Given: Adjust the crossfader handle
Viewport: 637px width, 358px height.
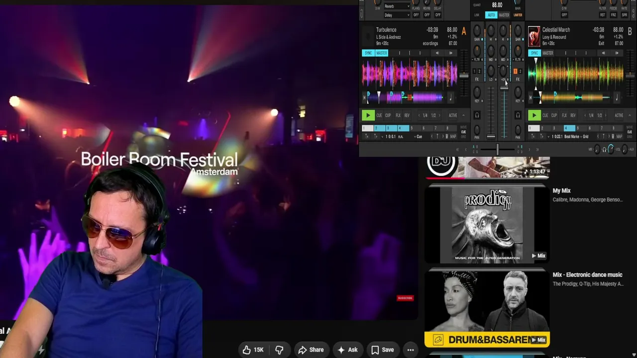Looking at the screenshot, I should tap(497, 149).
